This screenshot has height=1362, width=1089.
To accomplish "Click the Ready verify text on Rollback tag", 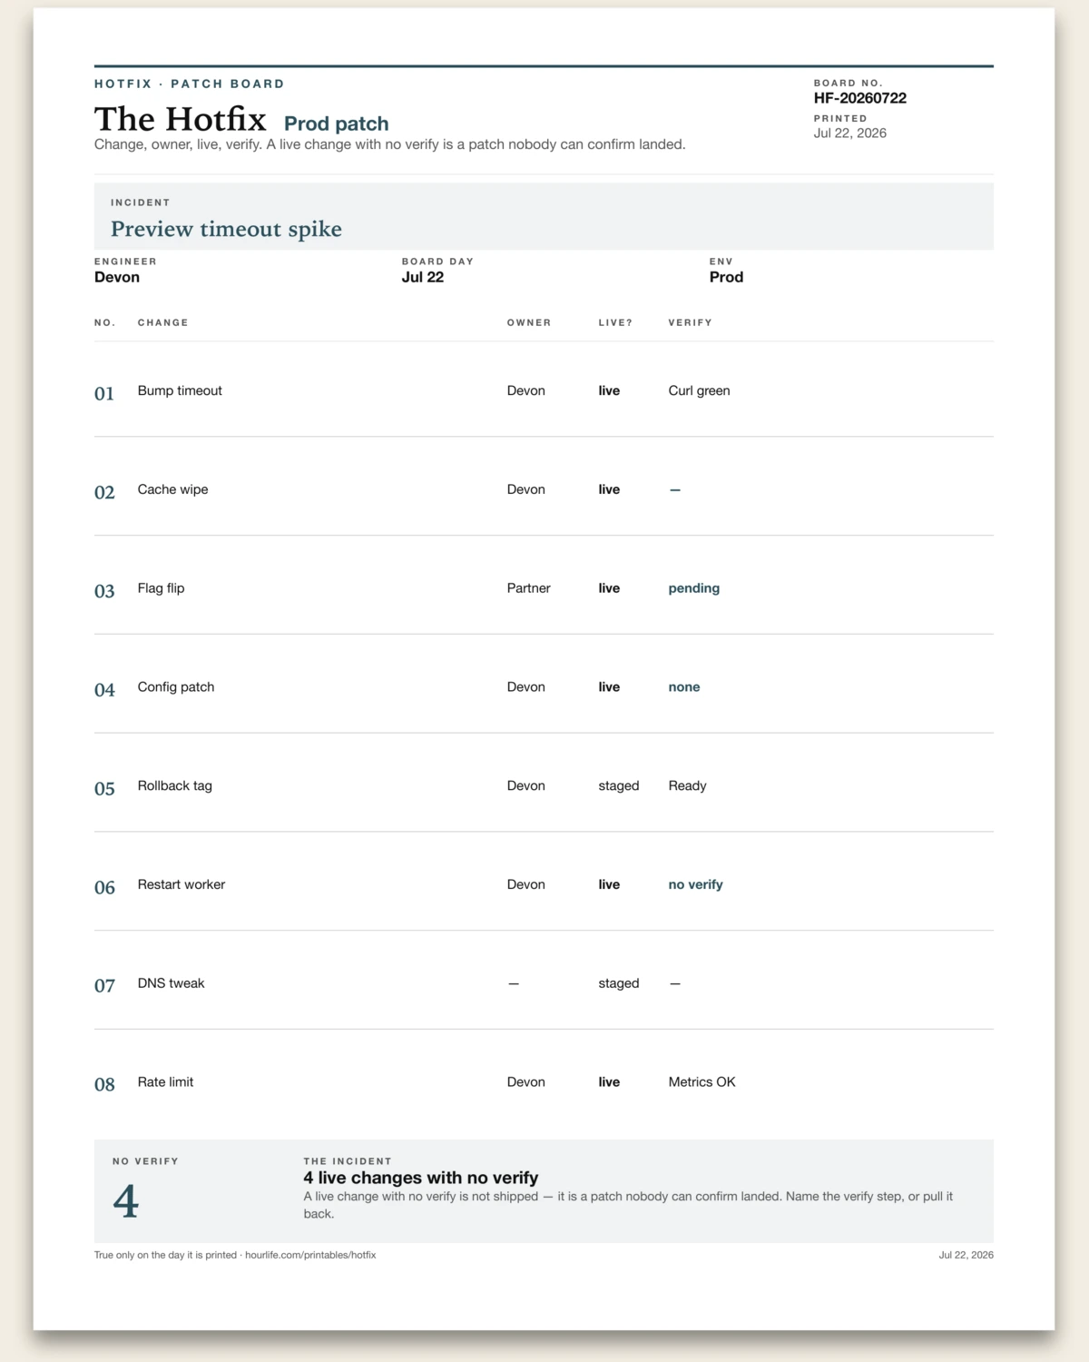I will 688,785.
